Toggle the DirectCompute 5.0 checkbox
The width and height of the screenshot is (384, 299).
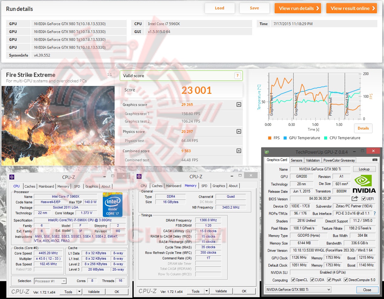click(346, 280)
